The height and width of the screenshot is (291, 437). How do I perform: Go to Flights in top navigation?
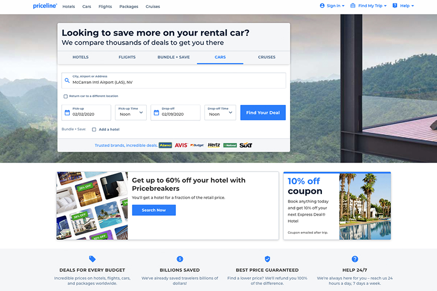click(x=105, y=7)
